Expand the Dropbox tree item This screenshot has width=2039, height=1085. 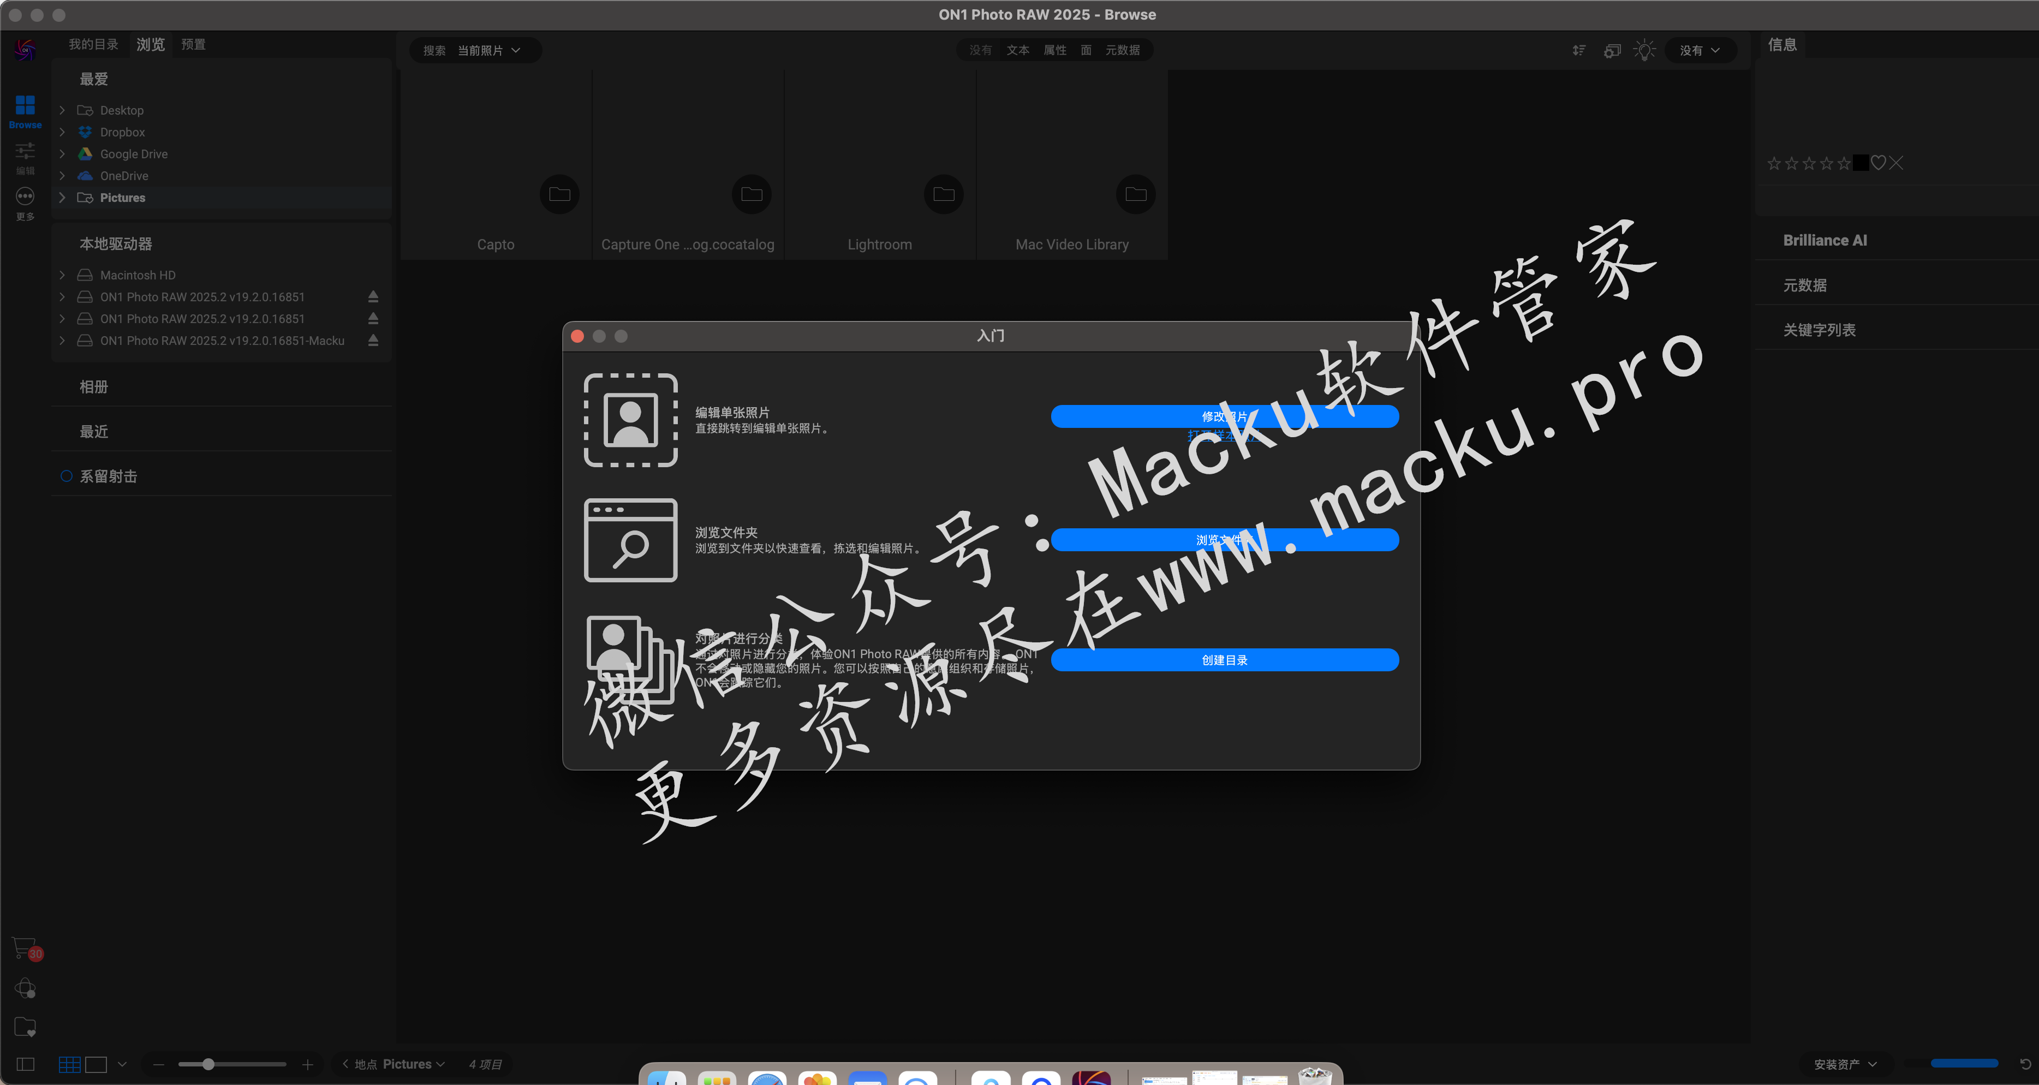[63, 132]
